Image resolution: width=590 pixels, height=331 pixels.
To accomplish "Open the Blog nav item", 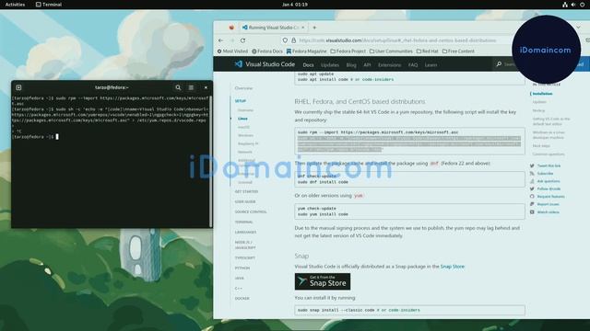I will [351, 65].
